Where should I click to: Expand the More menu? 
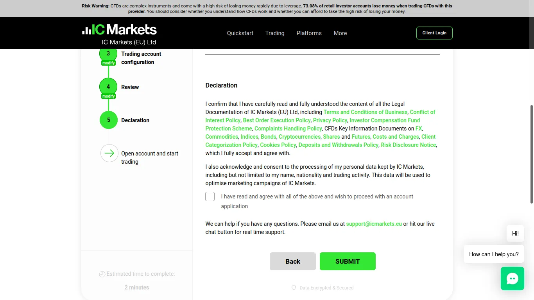pos(340,33)
